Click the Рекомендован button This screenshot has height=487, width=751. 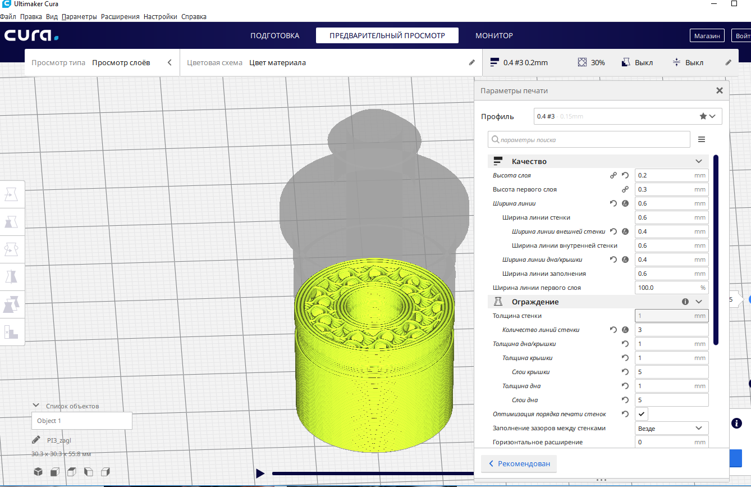(519, 463)
